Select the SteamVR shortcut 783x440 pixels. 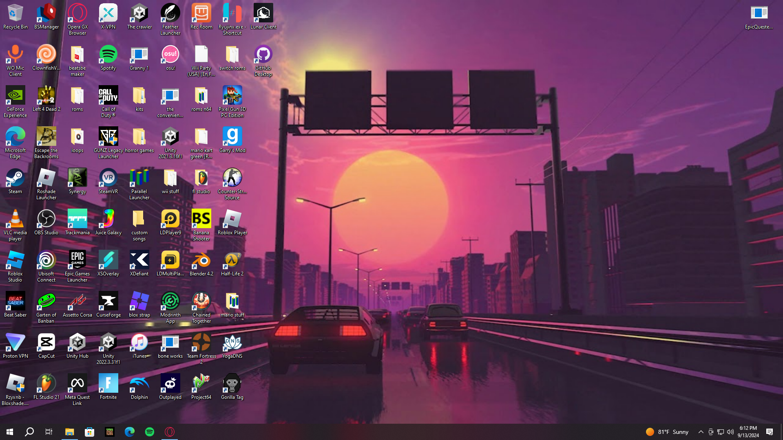(x=108, y=181)
